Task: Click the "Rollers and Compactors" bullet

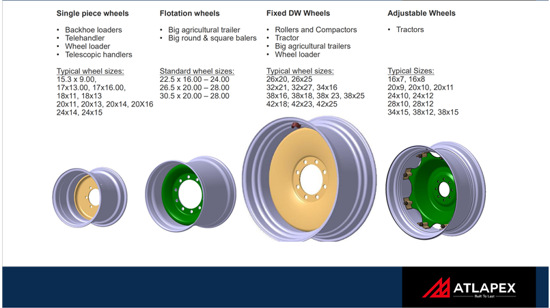Action: tap(316, 30)
